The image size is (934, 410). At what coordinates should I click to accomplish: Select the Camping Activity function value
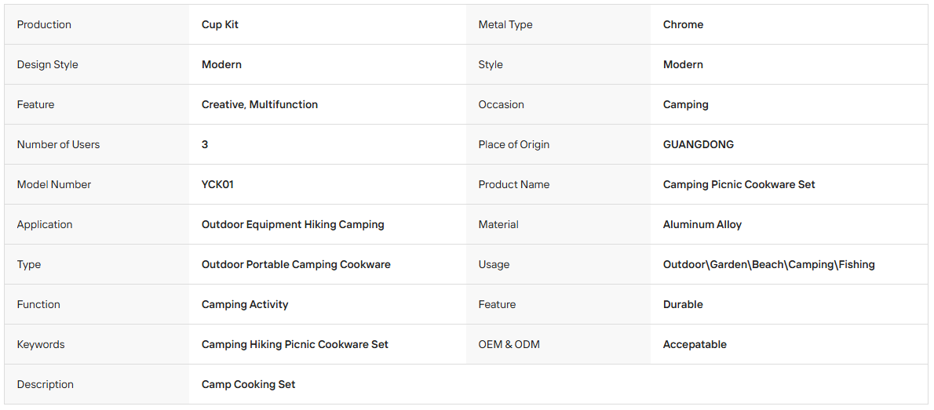[x=245, y=304]
